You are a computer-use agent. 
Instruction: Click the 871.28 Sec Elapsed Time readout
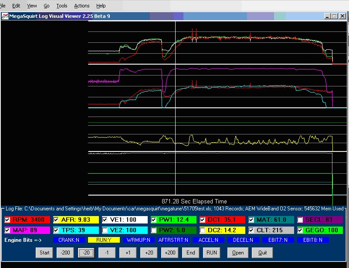[194, 201]
